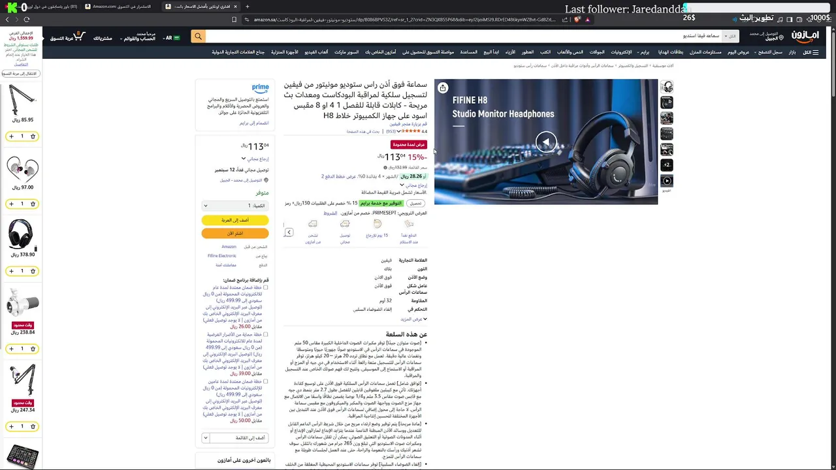Screen dimensions: 836x470
Task: Click the yellow Add to Cart button
Action: [x=235, y=221]
